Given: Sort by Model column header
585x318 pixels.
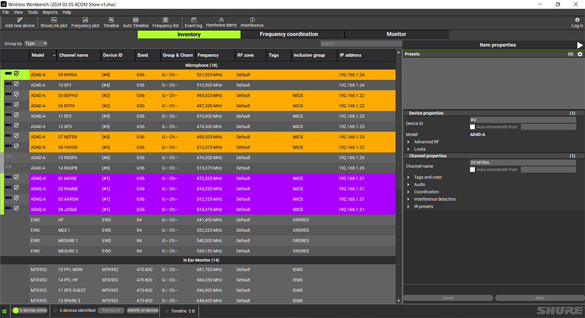Looking at the screenshot, I should (x=43, y=55).
